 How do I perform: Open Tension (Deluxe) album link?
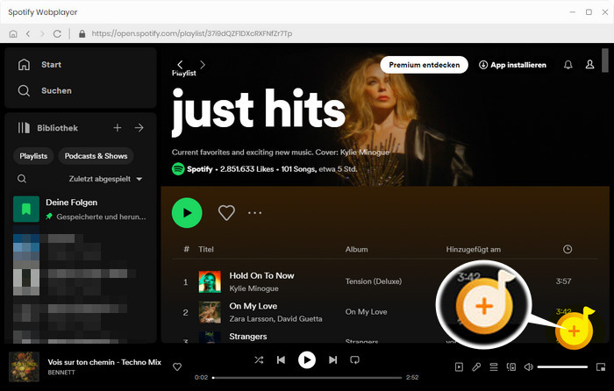(x=374, y=281)
